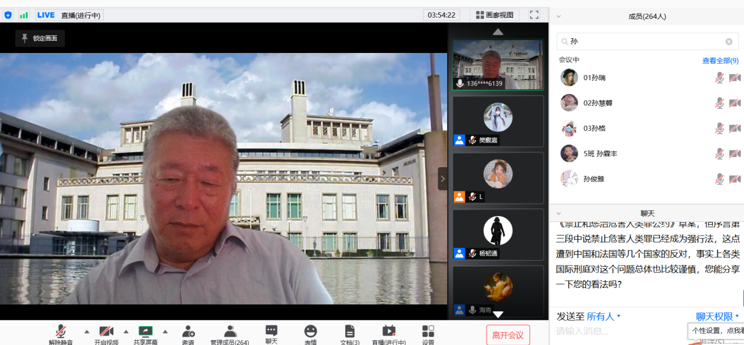The width and height of the screenshot is (744, 345).
Task: Click the 离开会议 leave meeting button
Action: (x=508, y=335)
